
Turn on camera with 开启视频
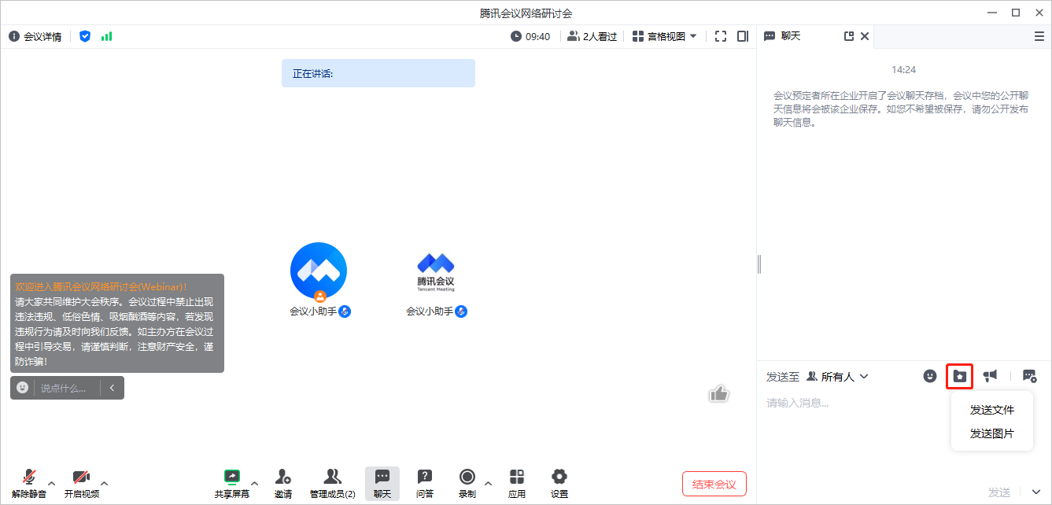click(x=82, y=484)
